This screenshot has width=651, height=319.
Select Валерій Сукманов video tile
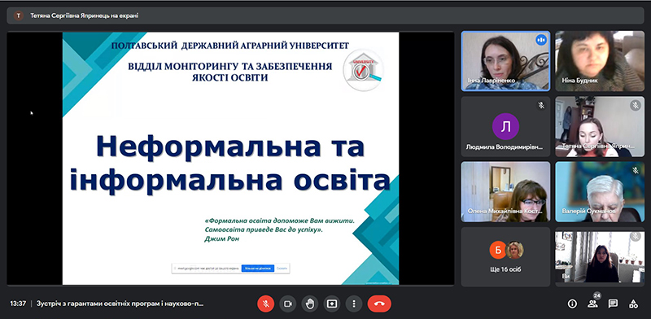pos(600,191)
